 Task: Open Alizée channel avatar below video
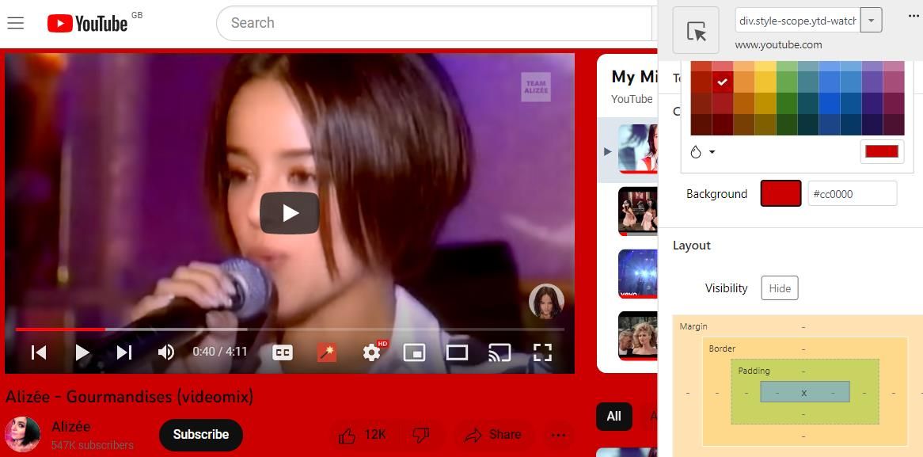pos(22,434)
